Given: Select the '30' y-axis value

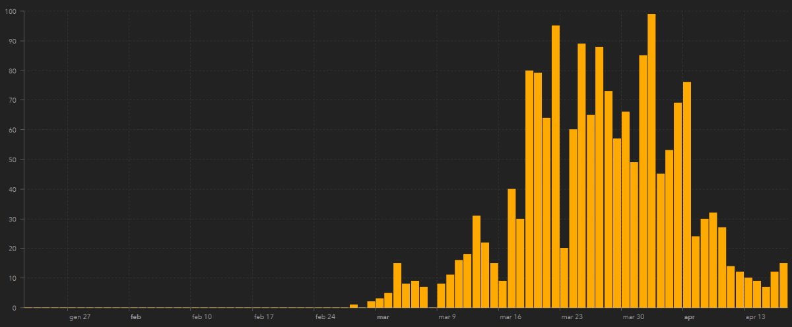Looking at the screenshot, I should 13,219.
